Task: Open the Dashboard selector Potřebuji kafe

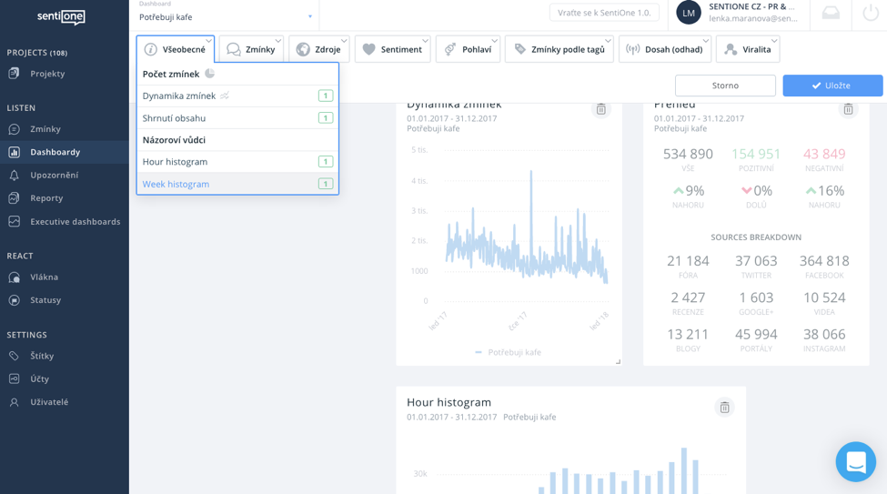Action: pyautogui.click(x=225, y=16)
